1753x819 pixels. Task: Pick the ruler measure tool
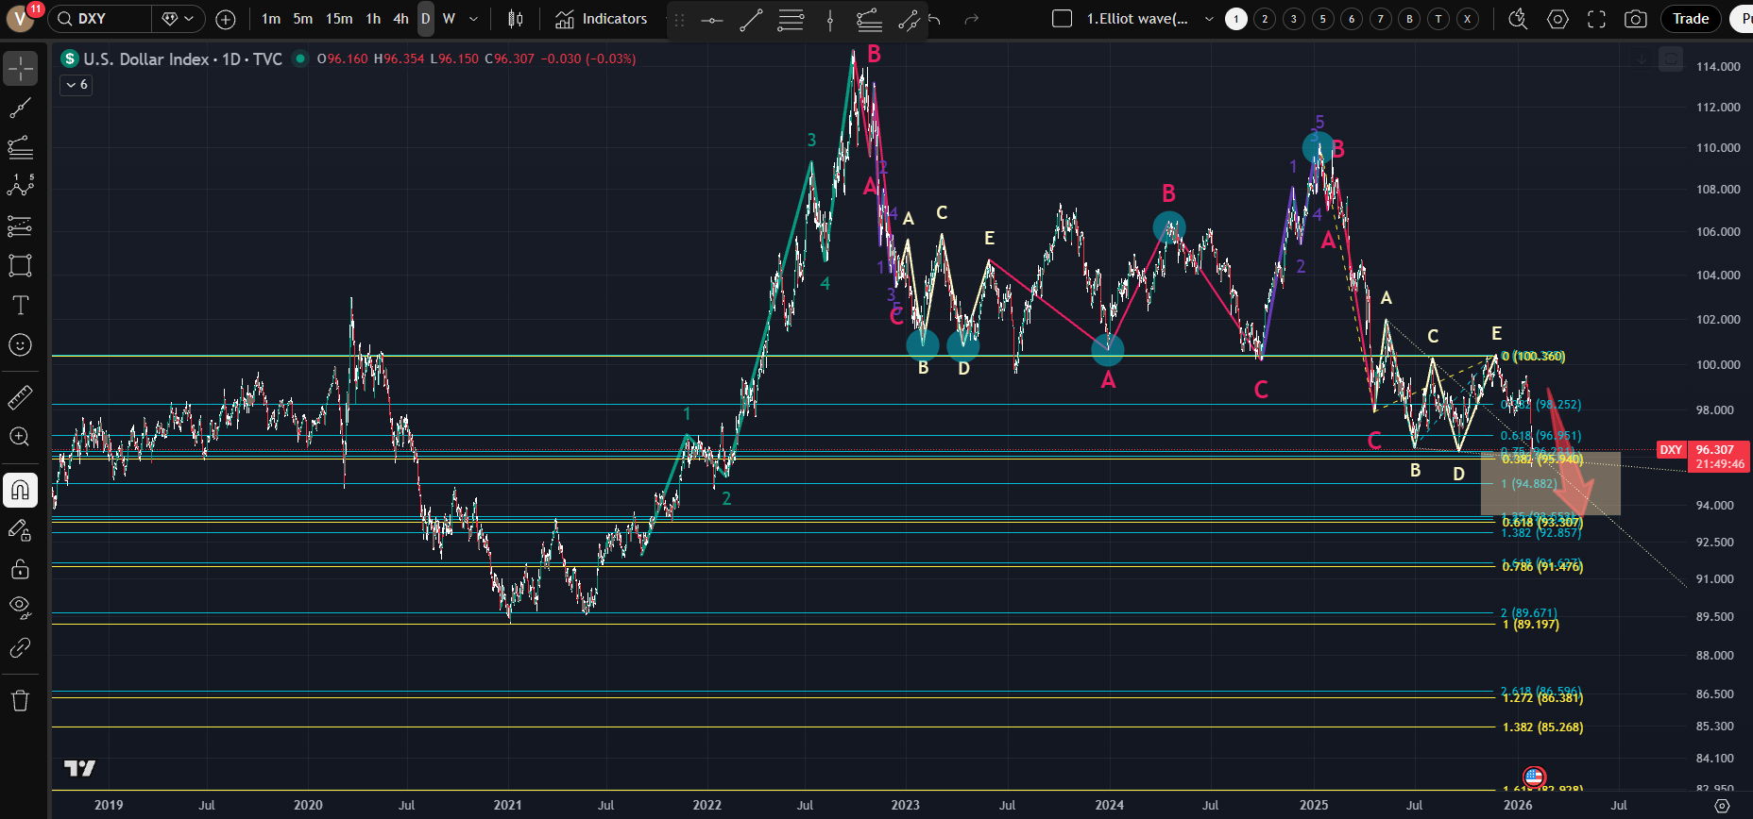(20, 398)
